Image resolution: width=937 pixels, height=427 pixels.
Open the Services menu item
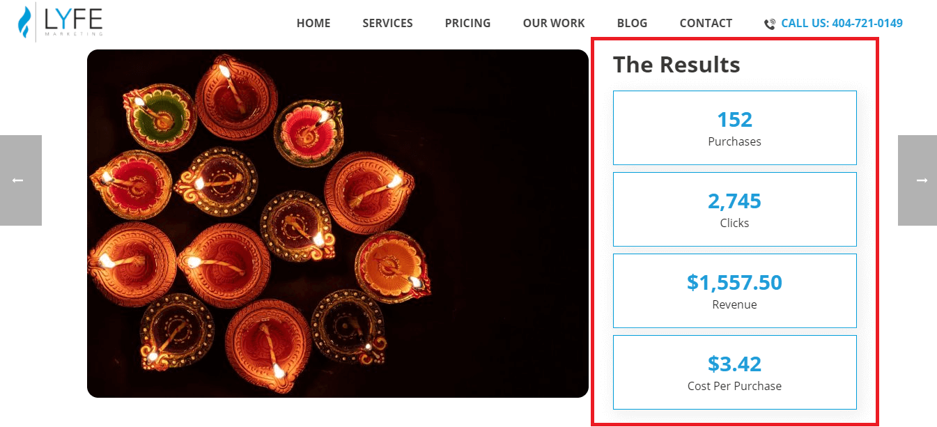click(387, 23)
